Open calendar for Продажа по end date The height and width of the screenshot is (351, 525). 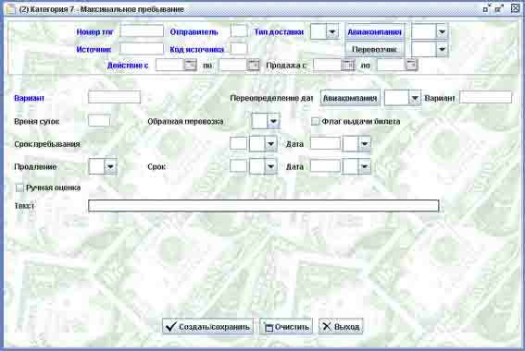pos(411,65)
